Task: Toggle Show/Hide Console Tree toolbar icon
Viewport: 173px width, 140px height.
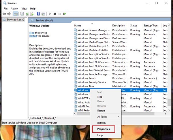Action: tap(16, 14)
